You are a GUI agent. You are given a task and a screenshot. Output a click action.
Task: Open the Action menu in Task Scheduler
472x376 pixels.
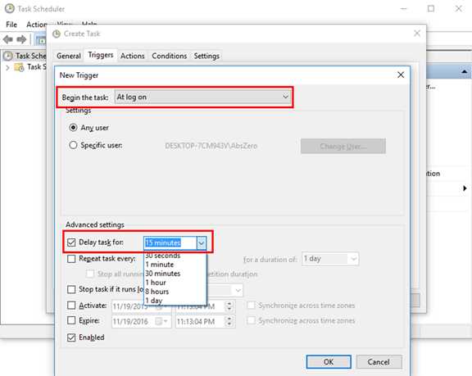(37, 25)
